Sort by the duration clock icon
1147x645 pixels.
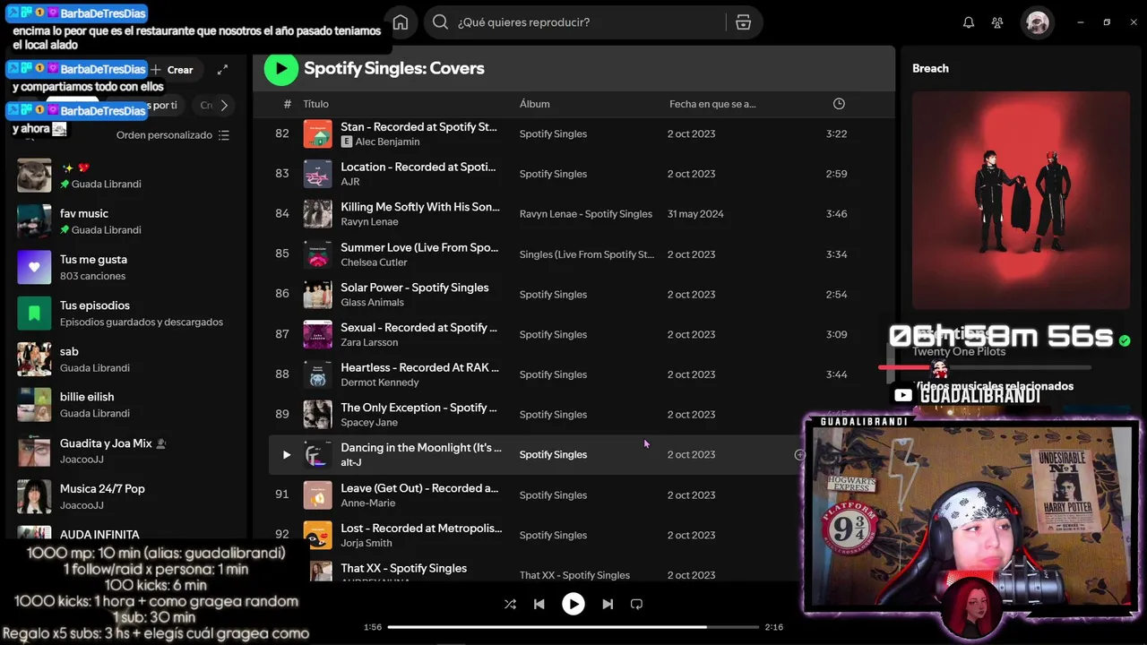pos(839,104)
